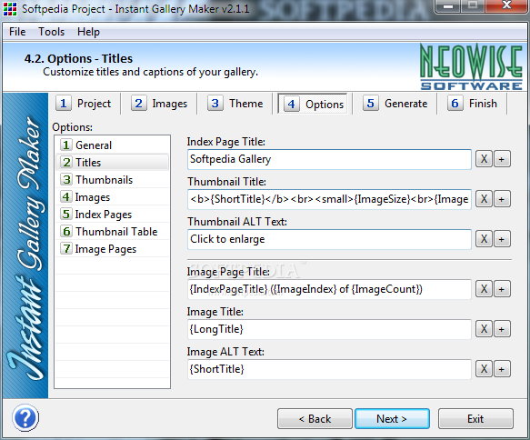Close the Instant Gallery Maker window

(x=506, y=5)
